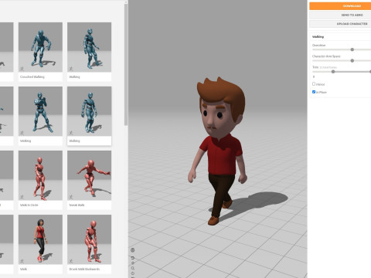Image resolution: width=371 pixels, height=278 pixels.
Task: Select the Crouched Walking animation thumbnail
Action: [40, 47]
